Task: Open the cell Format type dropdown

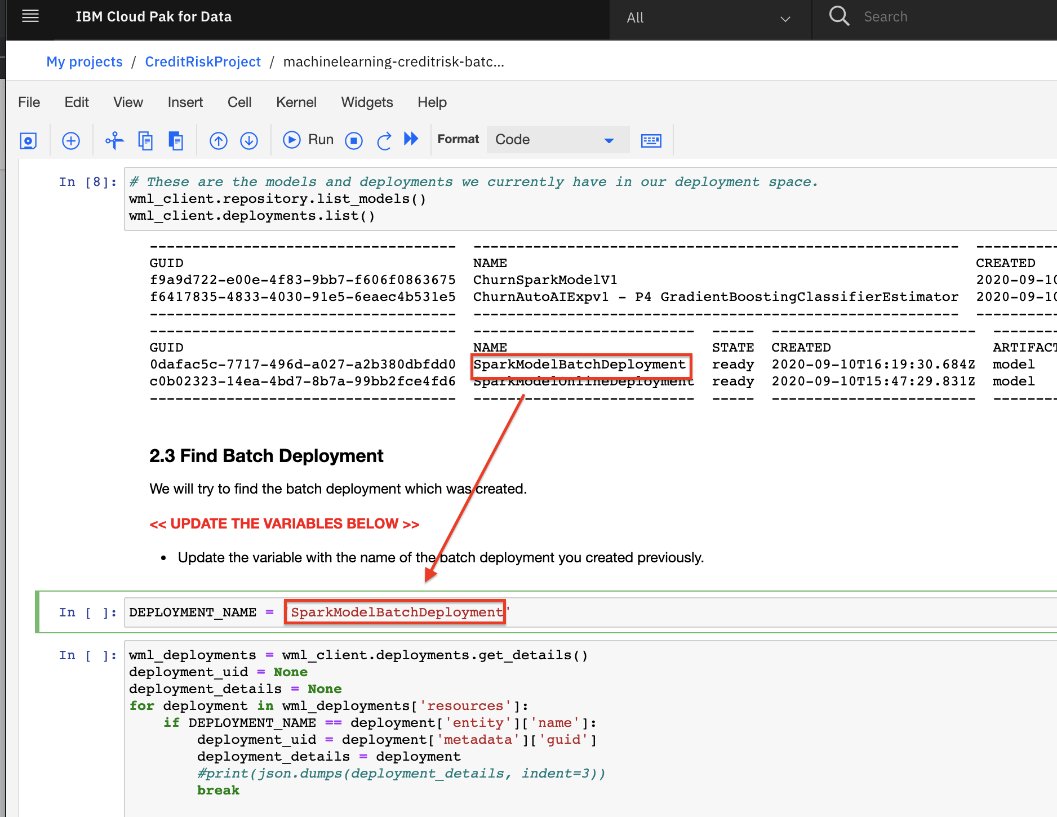Action: pos(558,140)
